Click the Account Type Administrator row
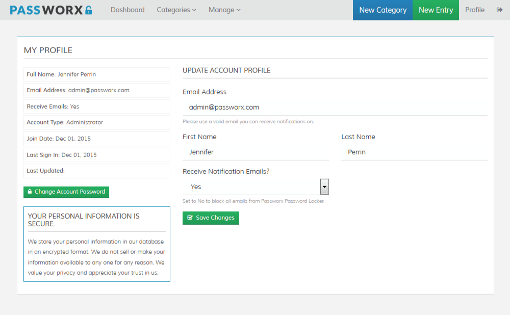 coord(96,122)
